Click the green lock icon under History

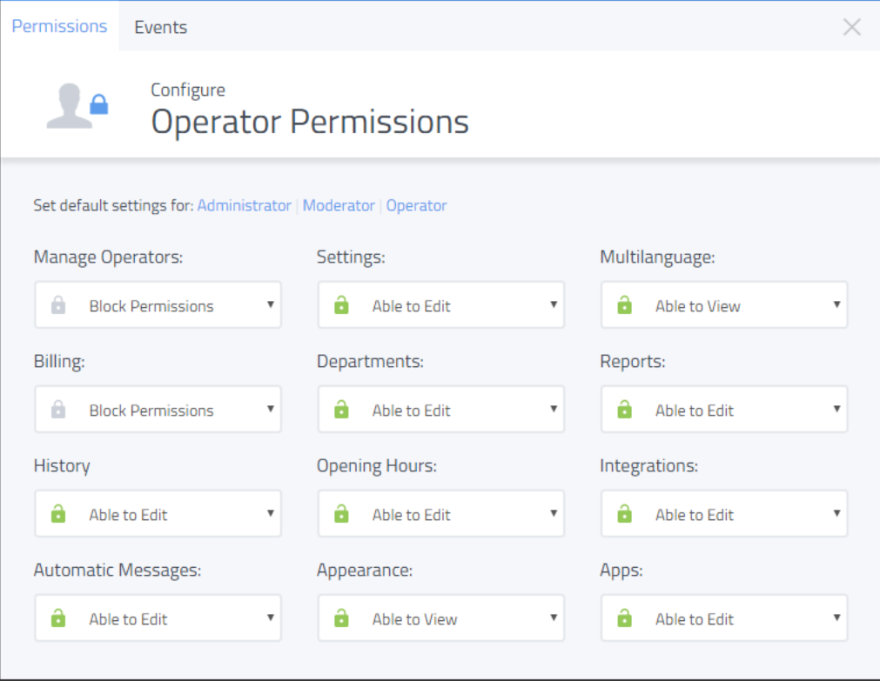pos(58,514)
